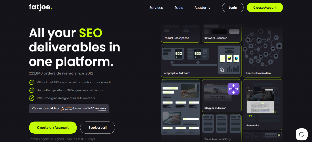Open the Academy menu
312x142 pixels.
tap(202, 8)
